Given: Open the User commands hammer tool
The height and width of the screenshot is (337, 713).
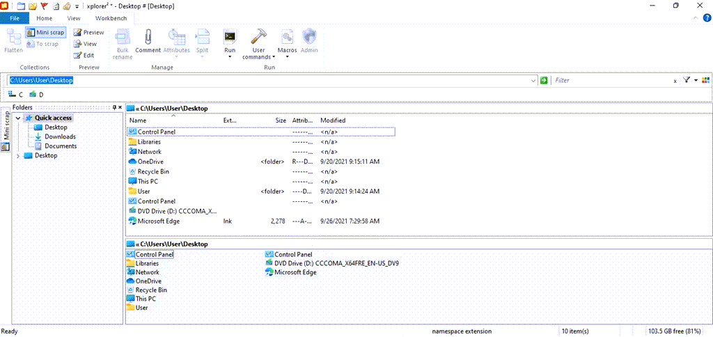Looking at the screenshot, I should (x=258, y=38).
